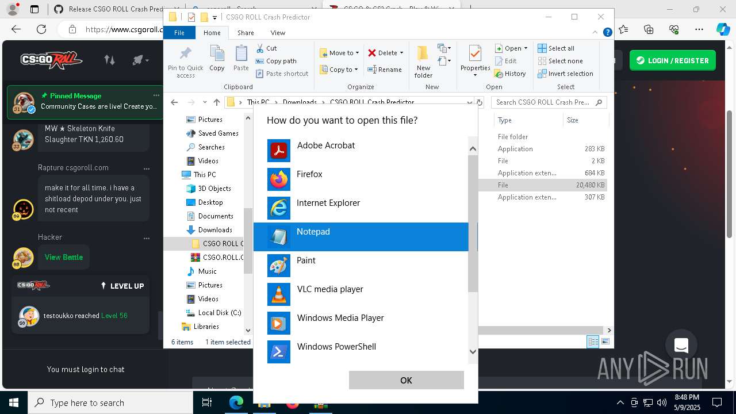Open Windows Start menu
The width and height of the screenshot is (736, 414).
tap(14, 402)
